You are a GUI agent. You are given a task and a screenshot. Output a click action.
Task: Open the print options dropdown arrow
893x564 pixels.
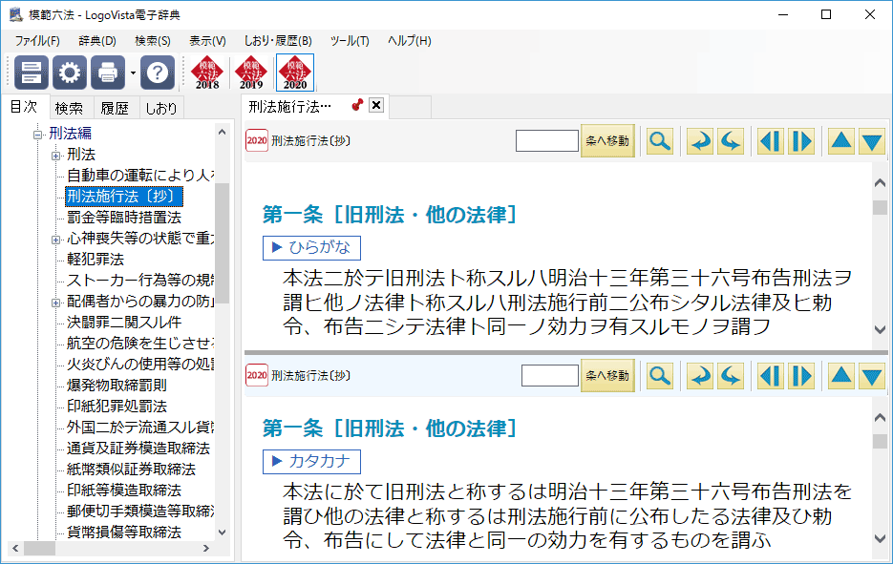(x=133, y=73)
